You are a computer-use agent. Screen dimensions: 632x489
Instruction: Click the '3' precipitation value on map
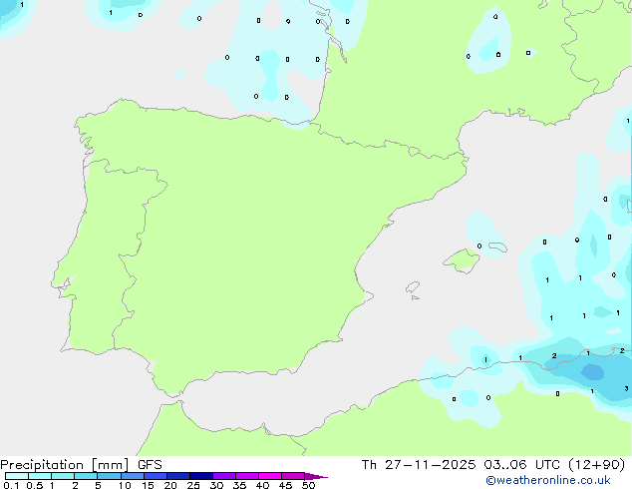[626, 388]
